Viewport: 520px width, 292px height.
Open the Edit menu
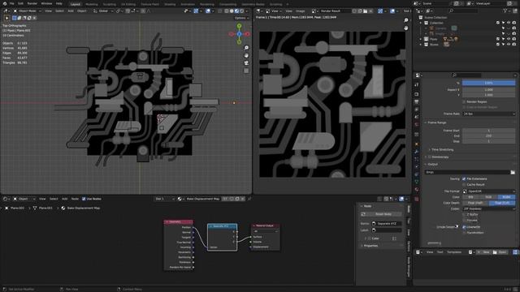coord(20,3)
